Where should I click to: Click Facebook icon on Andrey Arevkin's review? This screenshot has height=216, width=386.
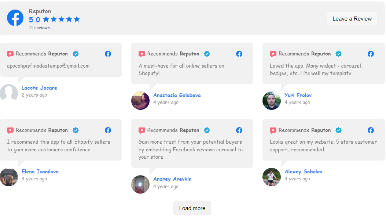pos(239,130)
